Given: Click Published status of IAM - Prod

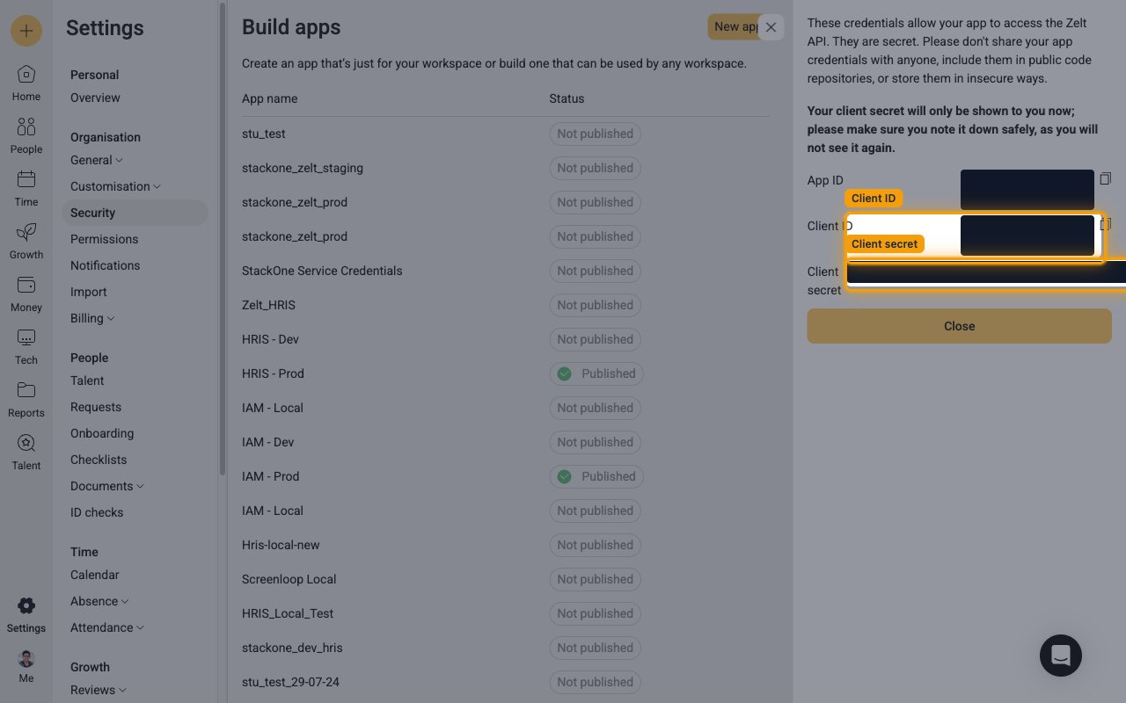Looking at the screenshot, I should click(x=596, y=476).
